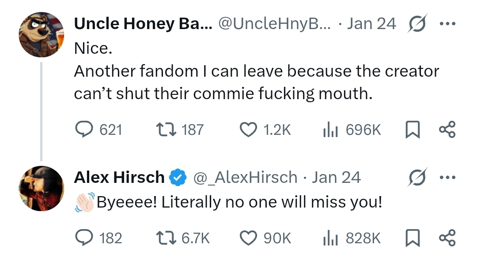Open more options for first tweet
This screenshot has width=477, height=260.
[447, 23]
